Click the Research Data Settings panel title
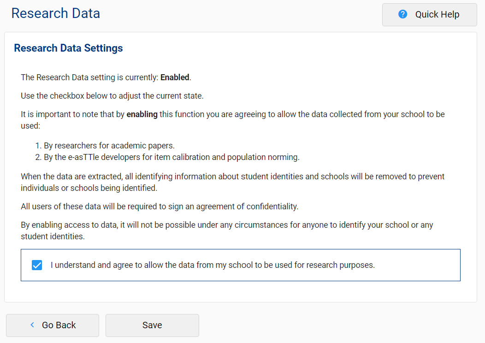 (68, 48)
